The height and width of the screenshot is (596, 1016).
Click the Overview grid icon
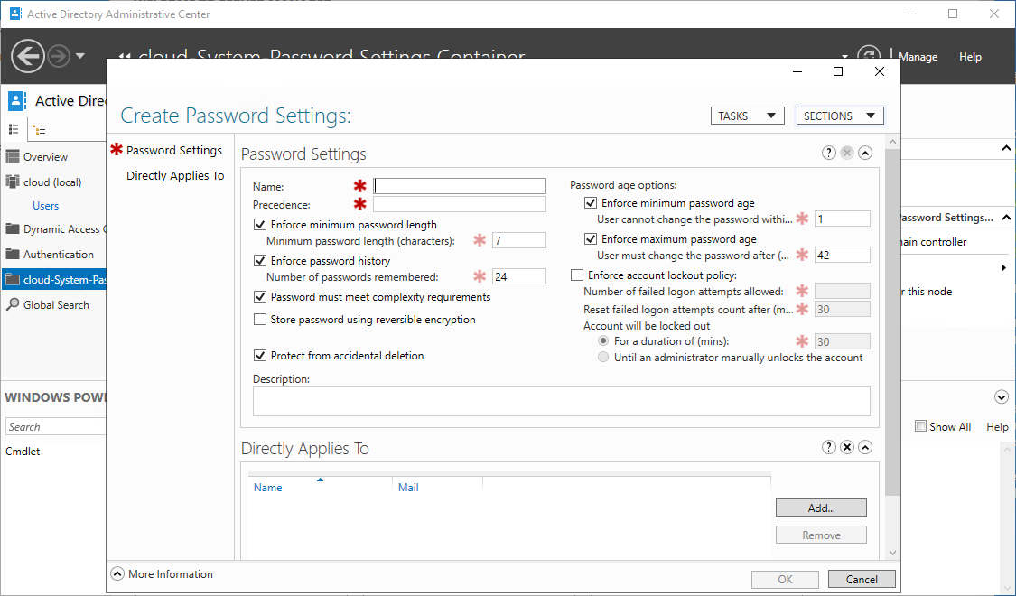13,156
